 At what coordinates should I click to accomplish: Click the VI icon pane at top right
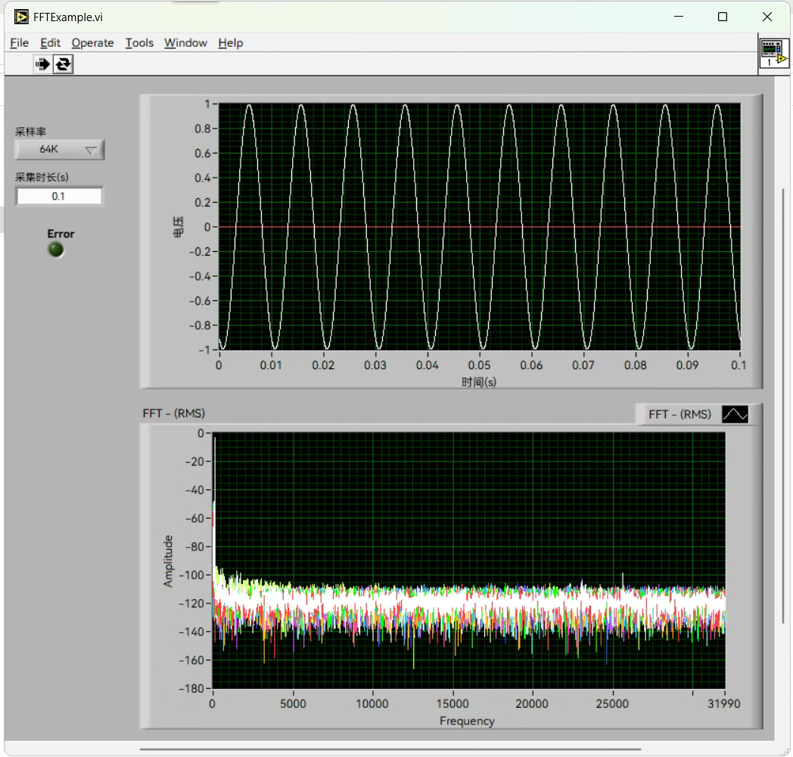[x=774, y=53]
